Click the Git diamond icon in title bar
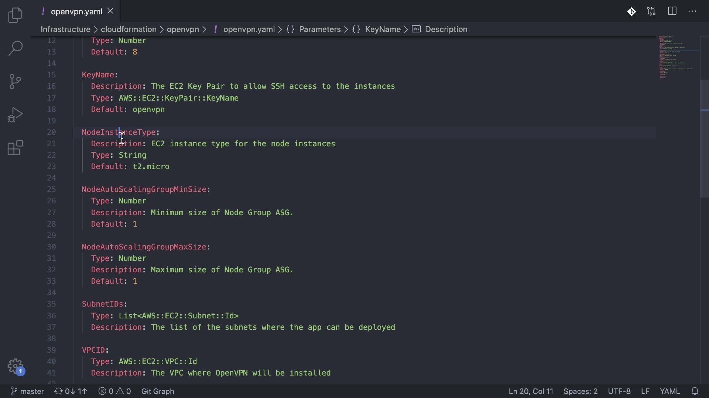This screenshot has width=709, height=398. [631, 11]
